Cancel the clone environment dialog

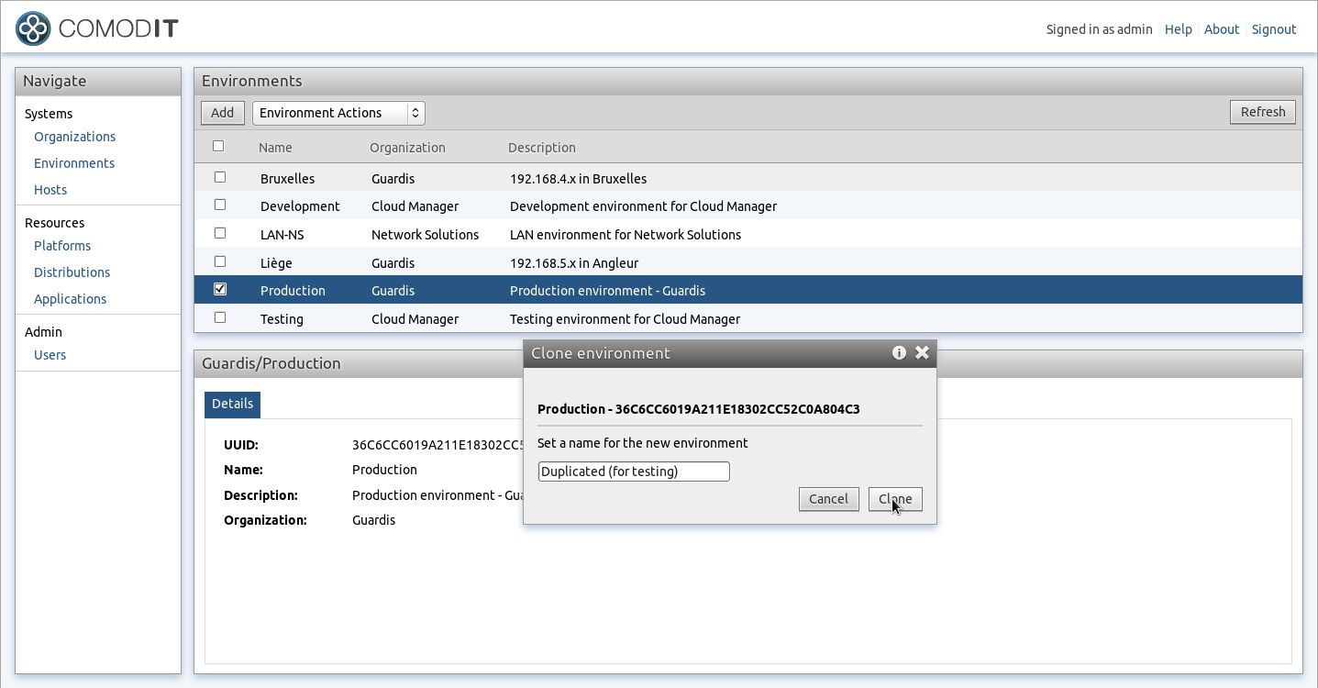828,499
